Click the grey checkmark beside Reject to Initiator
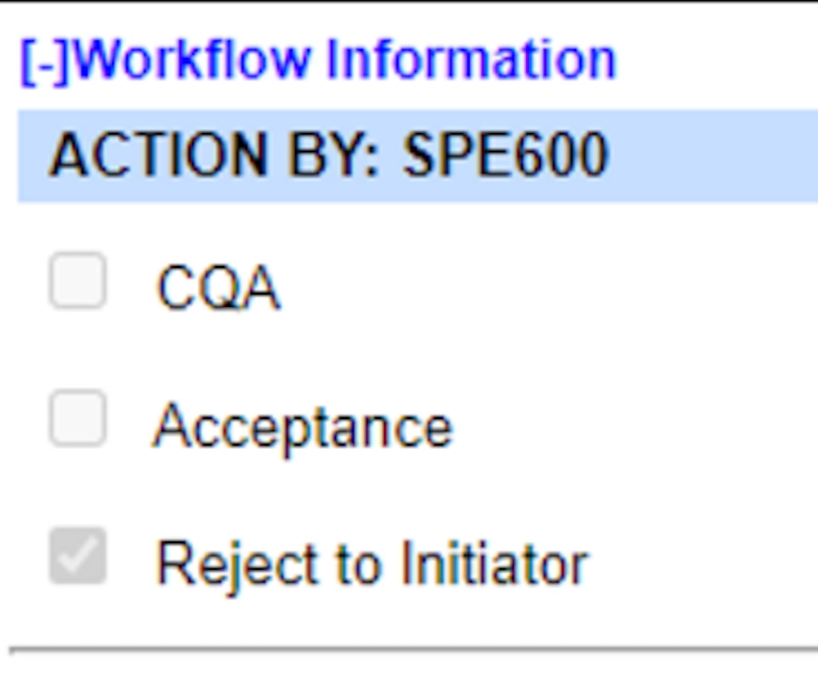 pos(77,556)
